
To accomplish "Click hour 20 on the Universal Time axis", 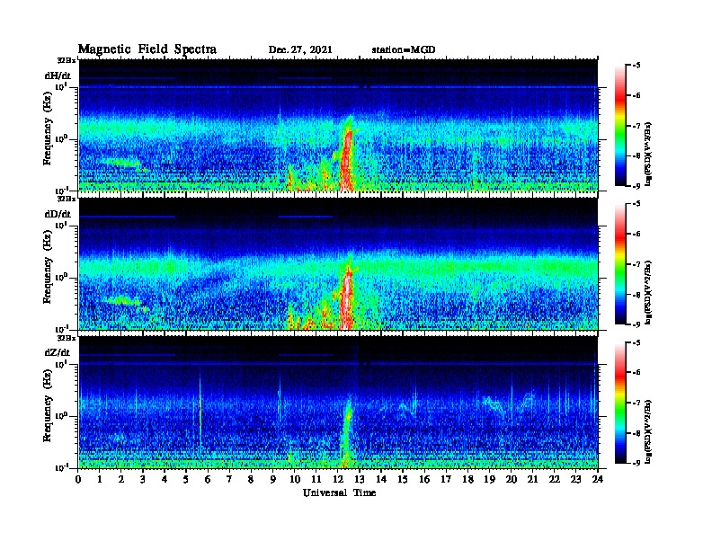I will (512, 480).
